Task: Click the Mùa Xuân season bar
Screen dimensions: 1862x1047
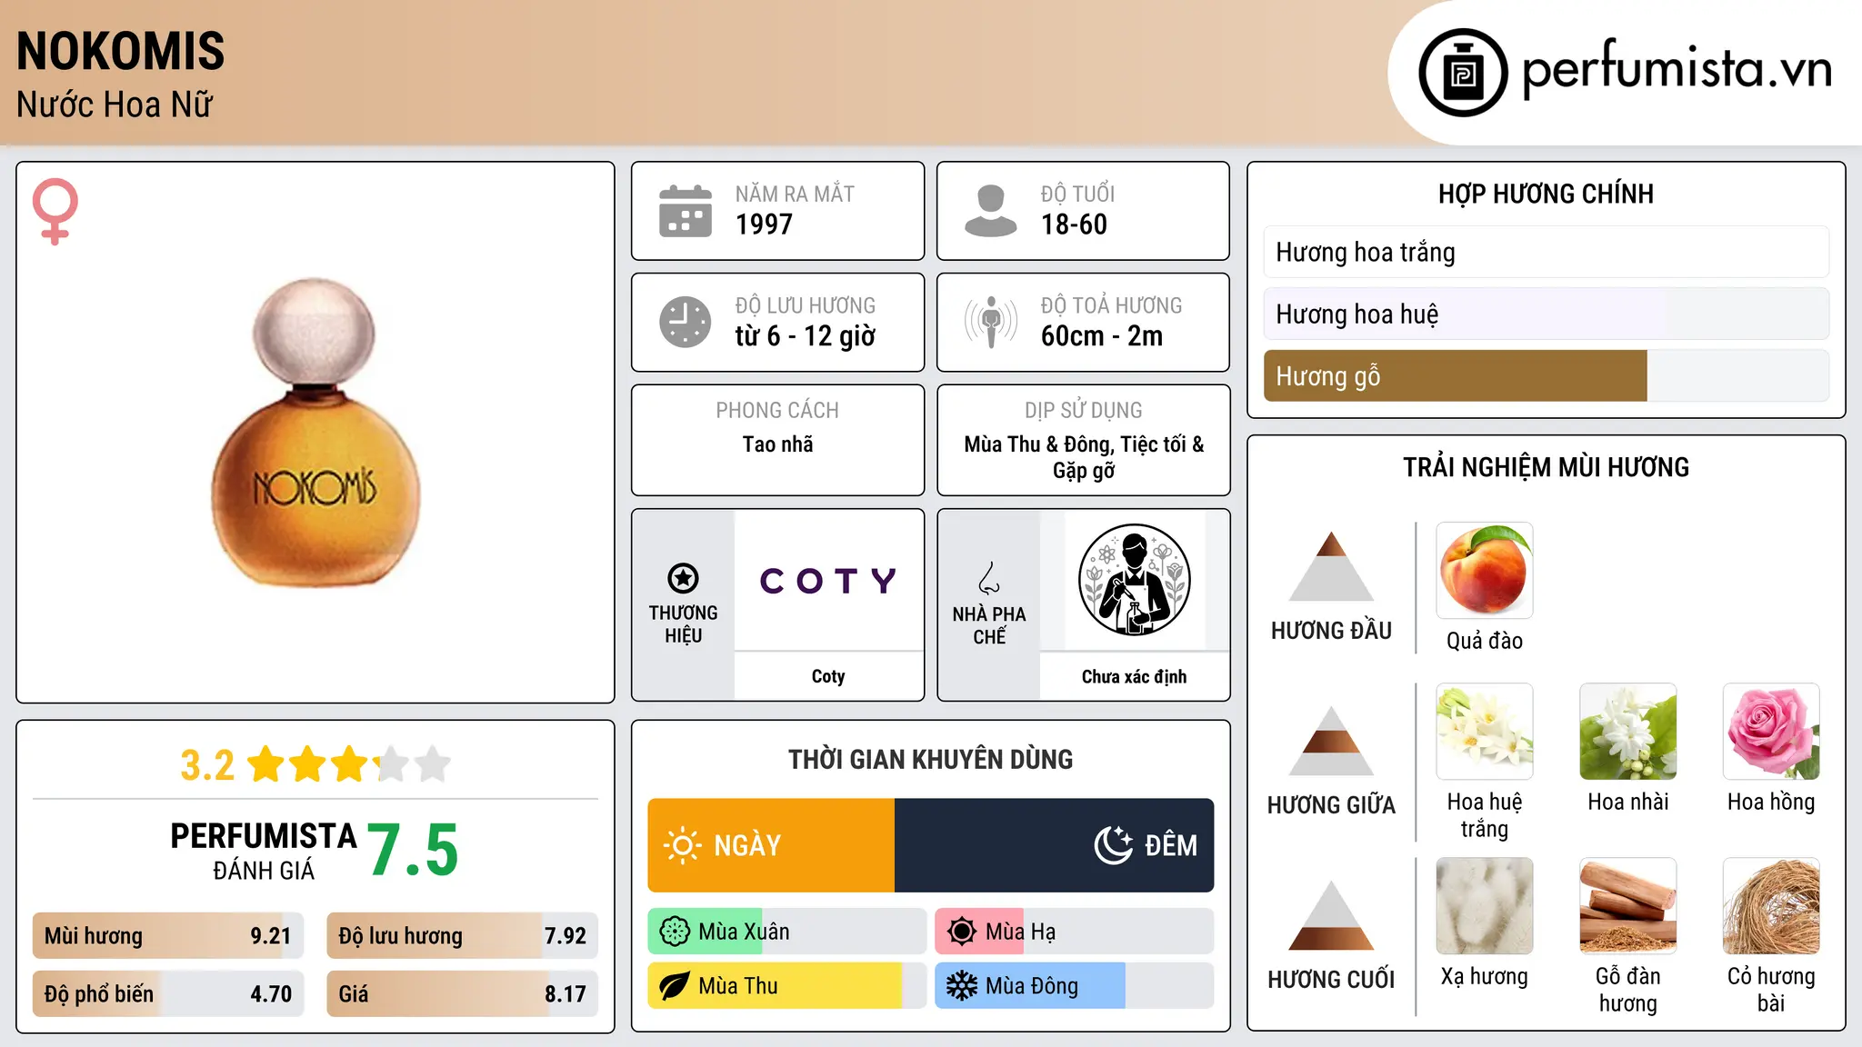Action: [787, 932]
